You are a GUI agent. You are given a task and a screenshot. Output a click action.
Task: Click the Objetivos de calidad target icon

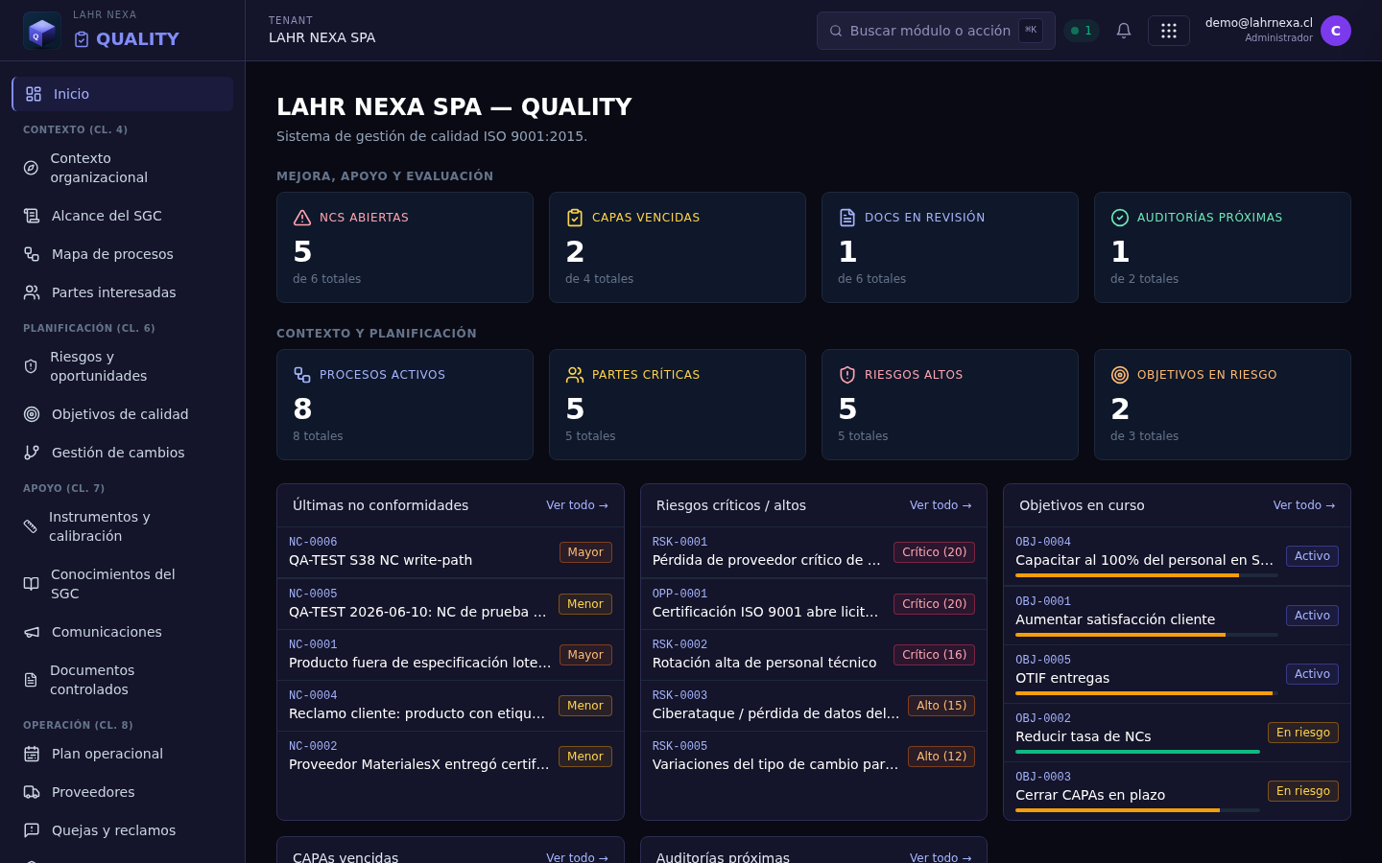pyautogui.click(x=32, y=414)
